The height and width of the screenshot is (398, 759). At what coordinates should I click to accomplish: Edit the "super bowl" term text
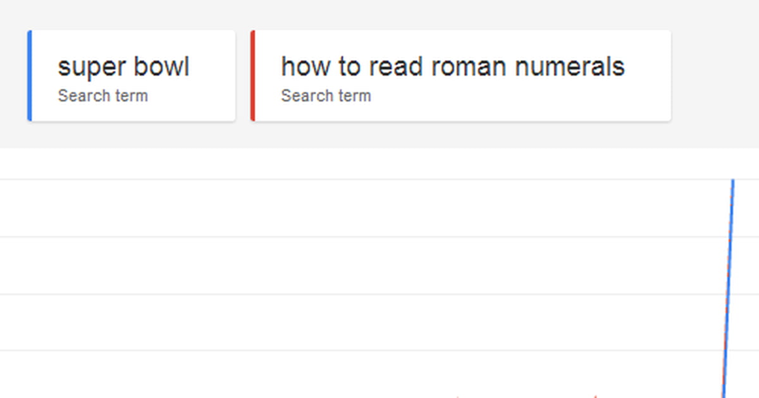tap(123, 67)
